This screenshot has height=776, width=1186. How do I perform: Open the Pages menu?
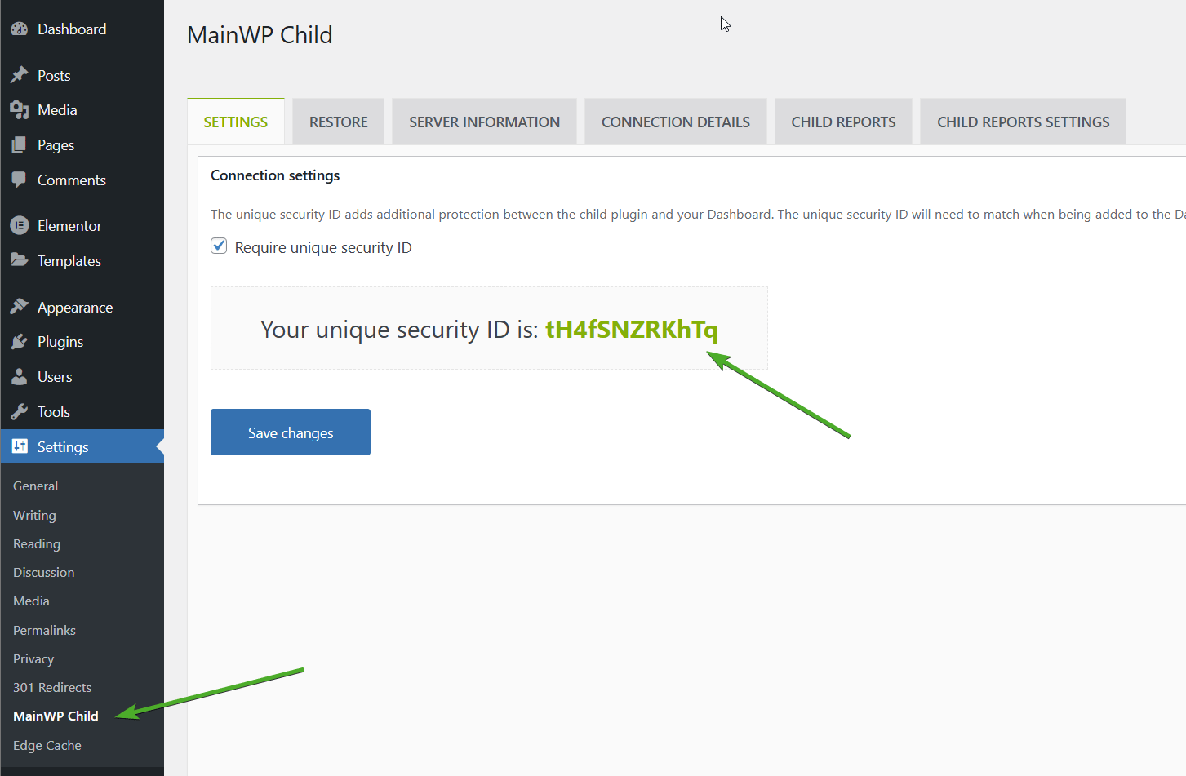[56, 144]
